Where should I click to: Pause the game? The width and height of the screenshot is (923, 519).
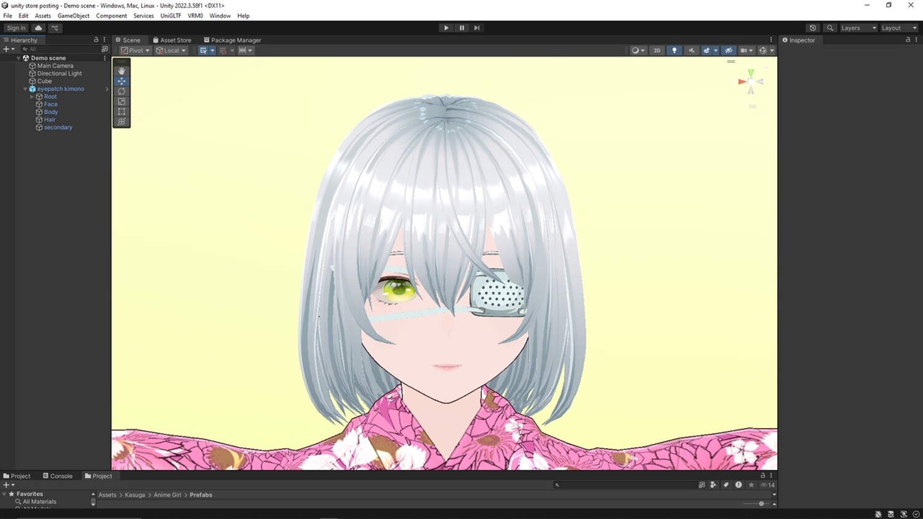coord(461,28)
